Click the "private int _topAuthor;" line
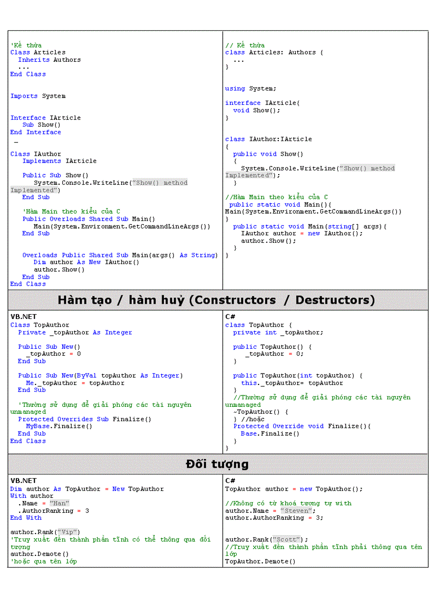 pos(278,332)
